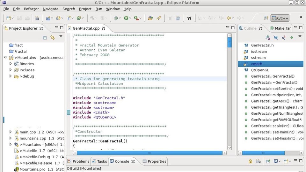This screenshot has width=306, height=172.
Task: Expand the >debug folder node
Action: click(x=11, y=76)
